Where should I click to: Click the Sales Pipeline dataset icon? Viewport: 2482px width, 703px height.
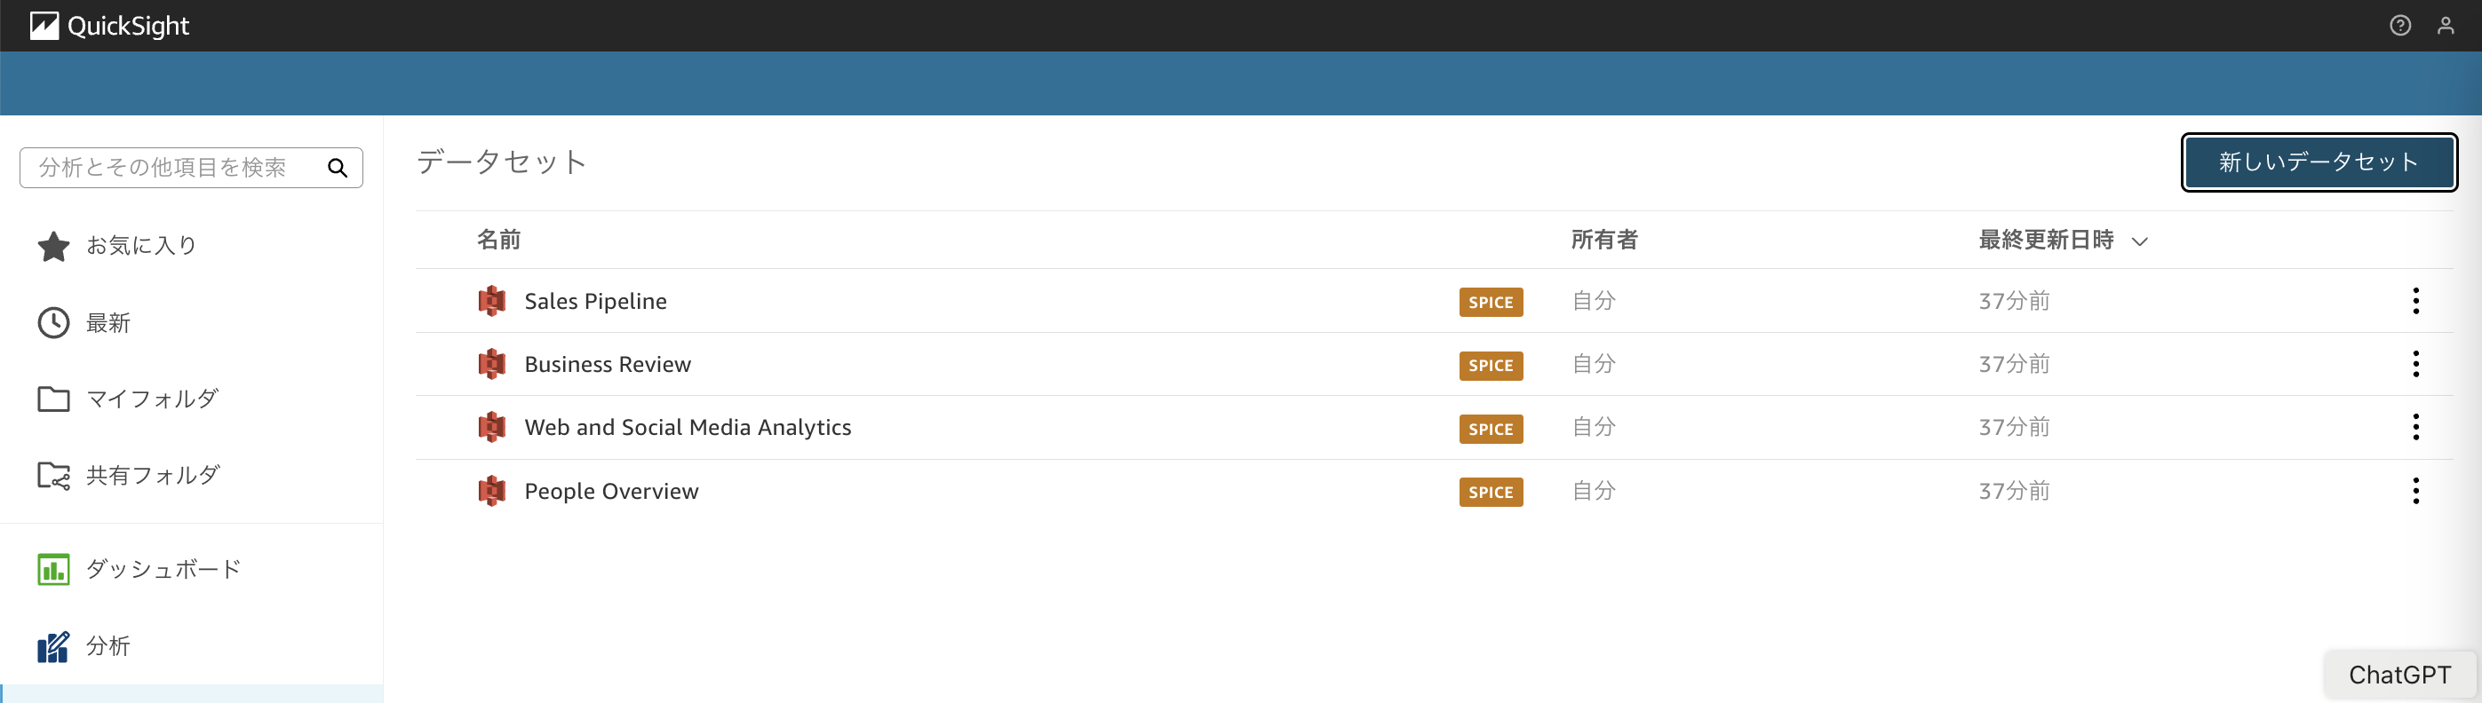(x=492, y=302)
